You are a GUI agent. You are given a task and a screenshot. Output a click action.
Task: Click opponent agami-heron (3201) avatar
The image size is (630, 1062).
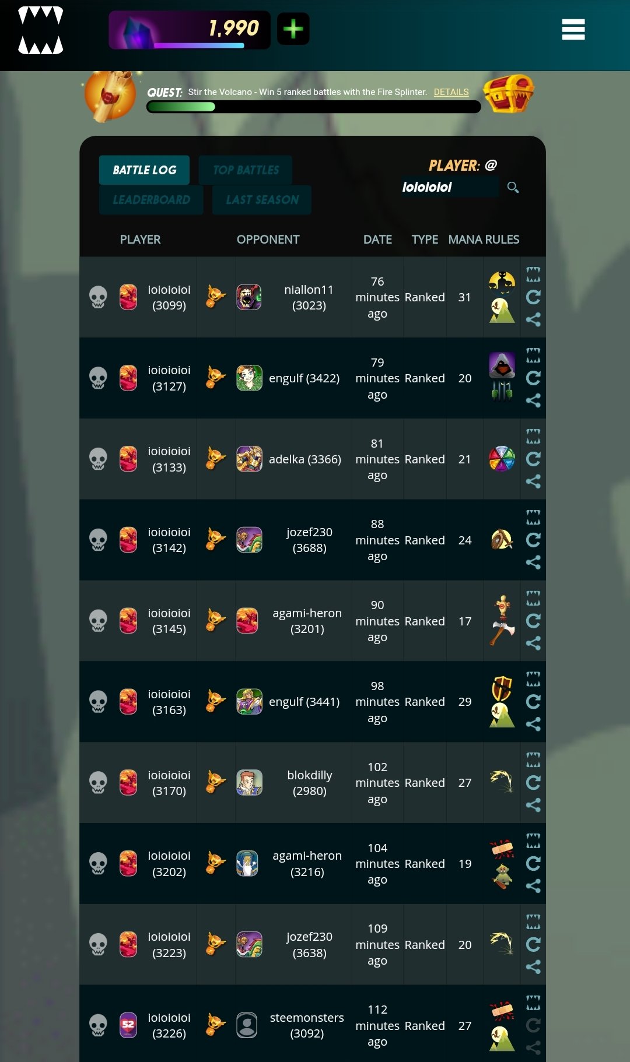click(x=247, y=621)
